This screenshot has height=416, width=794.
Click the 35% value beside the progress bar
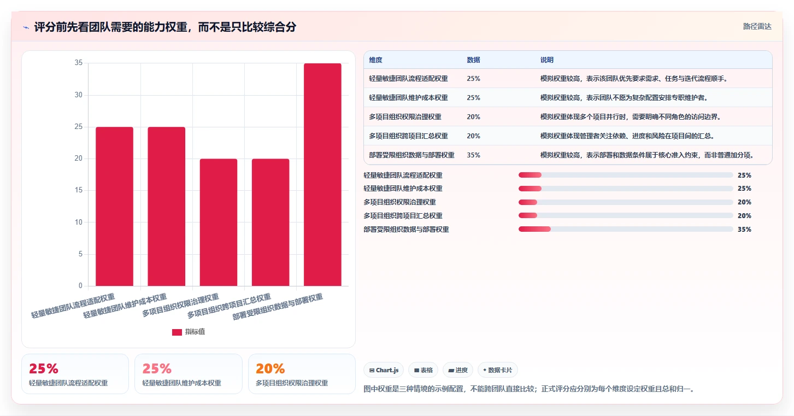[744, 230]
